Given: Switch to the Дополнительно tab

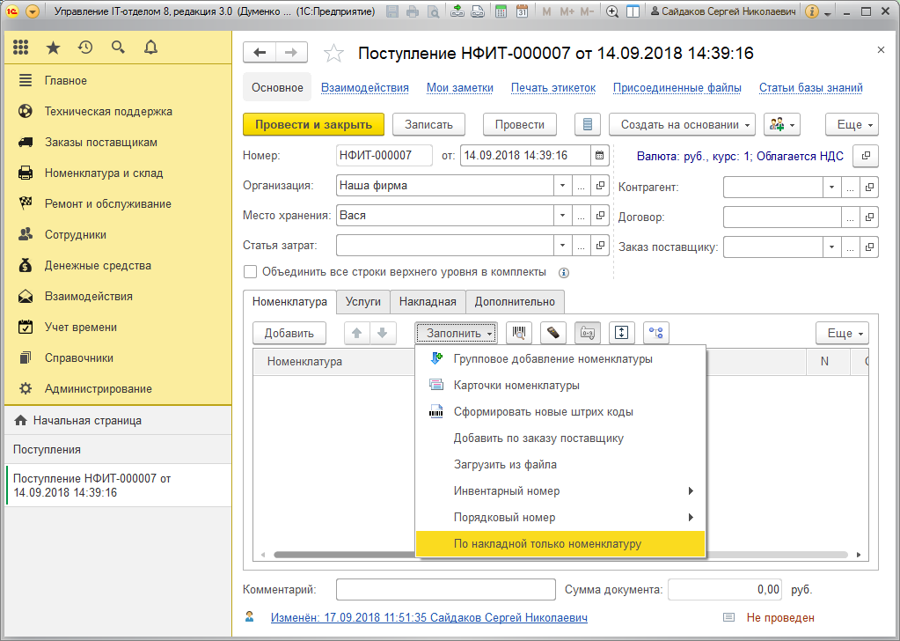Looking at the screenshot, I should coord(515,302).
